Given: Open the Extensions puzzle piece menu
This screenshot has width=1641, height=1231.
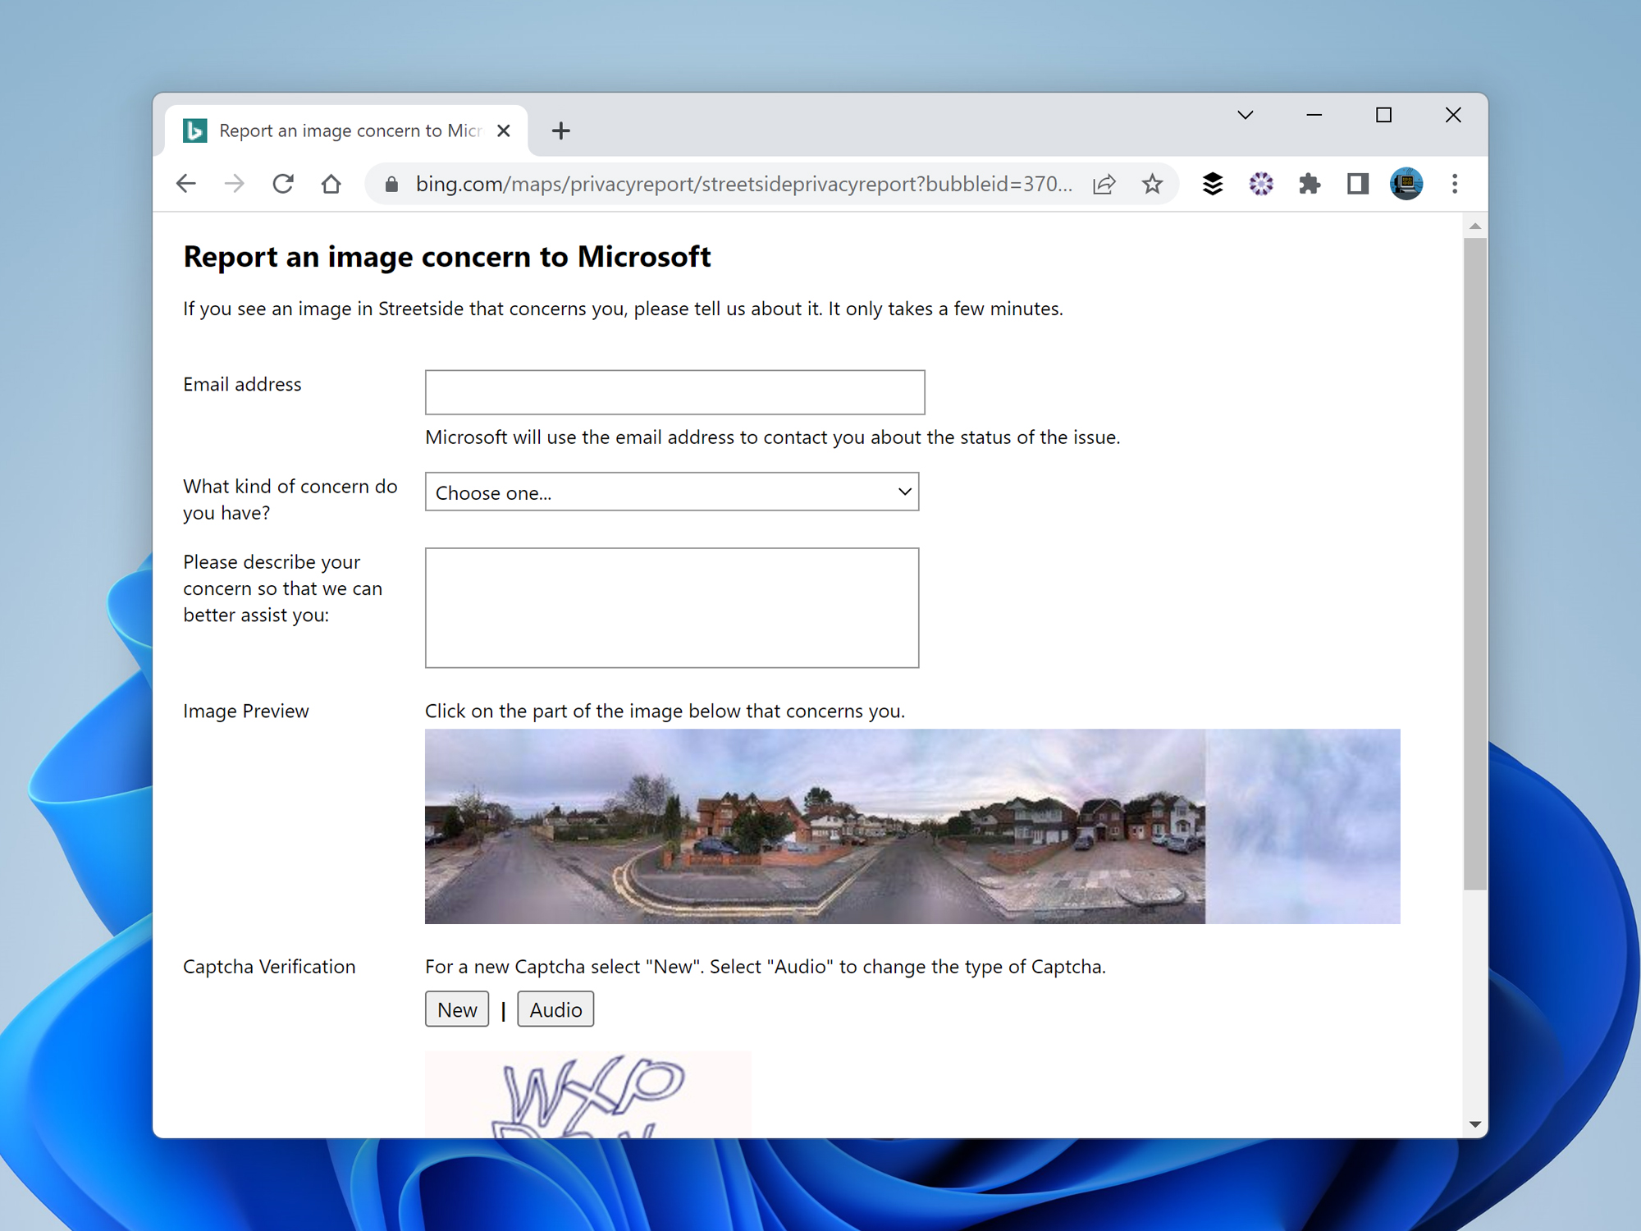Looking at the screenshot, I should 1310,184.
